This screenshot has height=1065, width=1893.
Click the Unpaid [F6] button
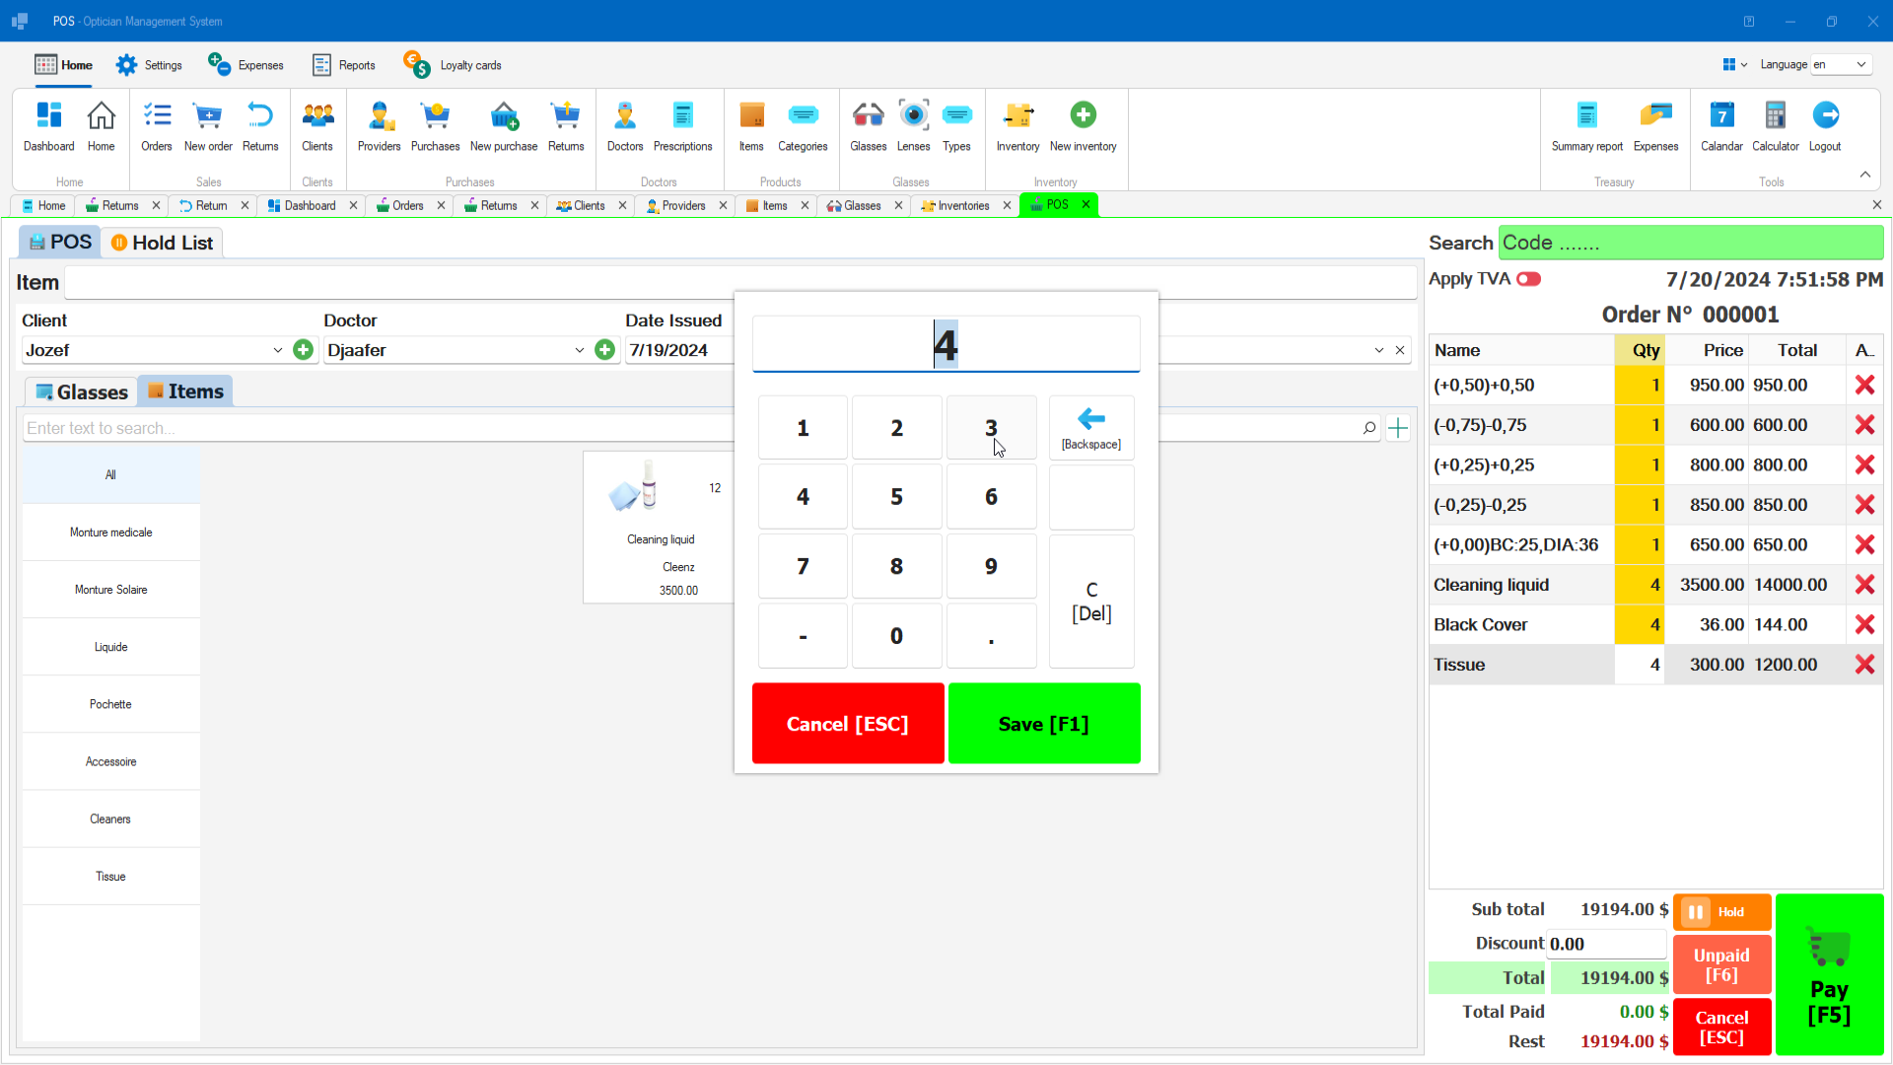point(1719,964)
